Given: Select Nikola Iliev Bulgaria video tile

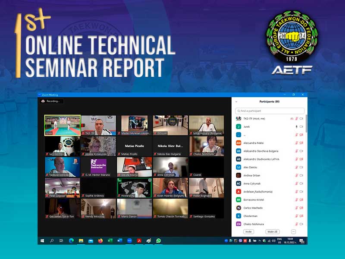Looking at the screenshot, I should [x=170, y=146].
